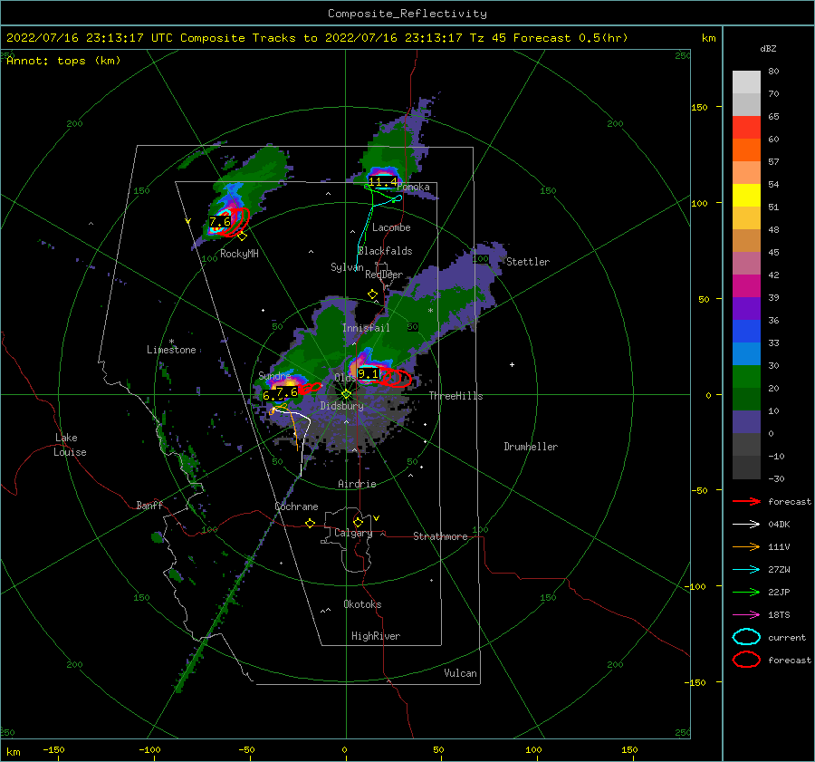This screenshot has height=762, width=815.
Task: Click the green 22JP arrow legend icon
Action: coord(746,592)
